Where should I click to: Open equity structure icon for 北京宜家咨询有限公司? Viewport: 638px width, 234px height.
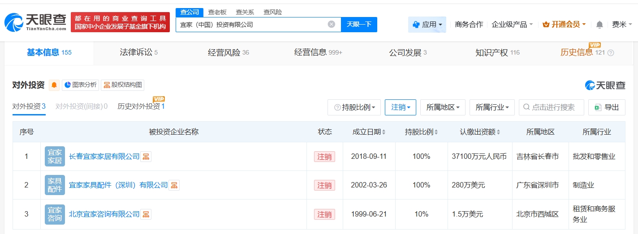click(146, 214)
